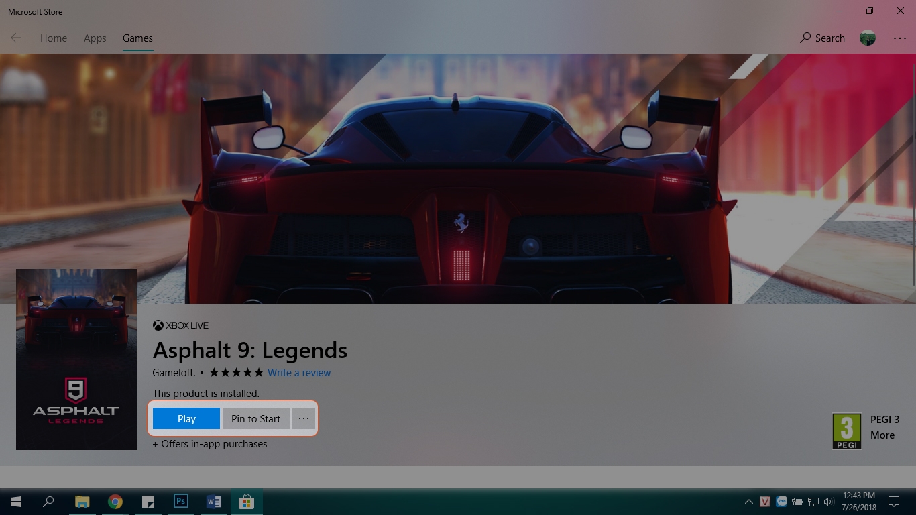Open the user account avatar
Screen dimensions: 916x515
coord(868,38)
